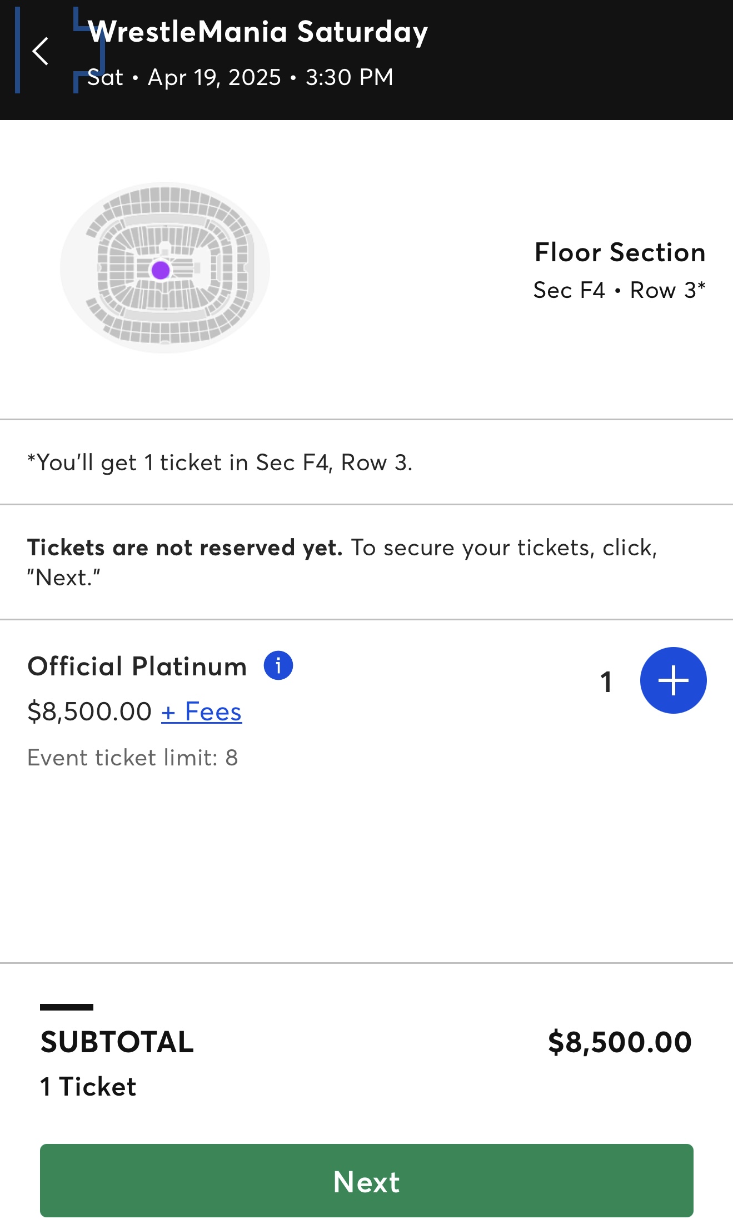Click the Event ticket limit: 8 text
733x1229 pixels.
pos(133,758)
